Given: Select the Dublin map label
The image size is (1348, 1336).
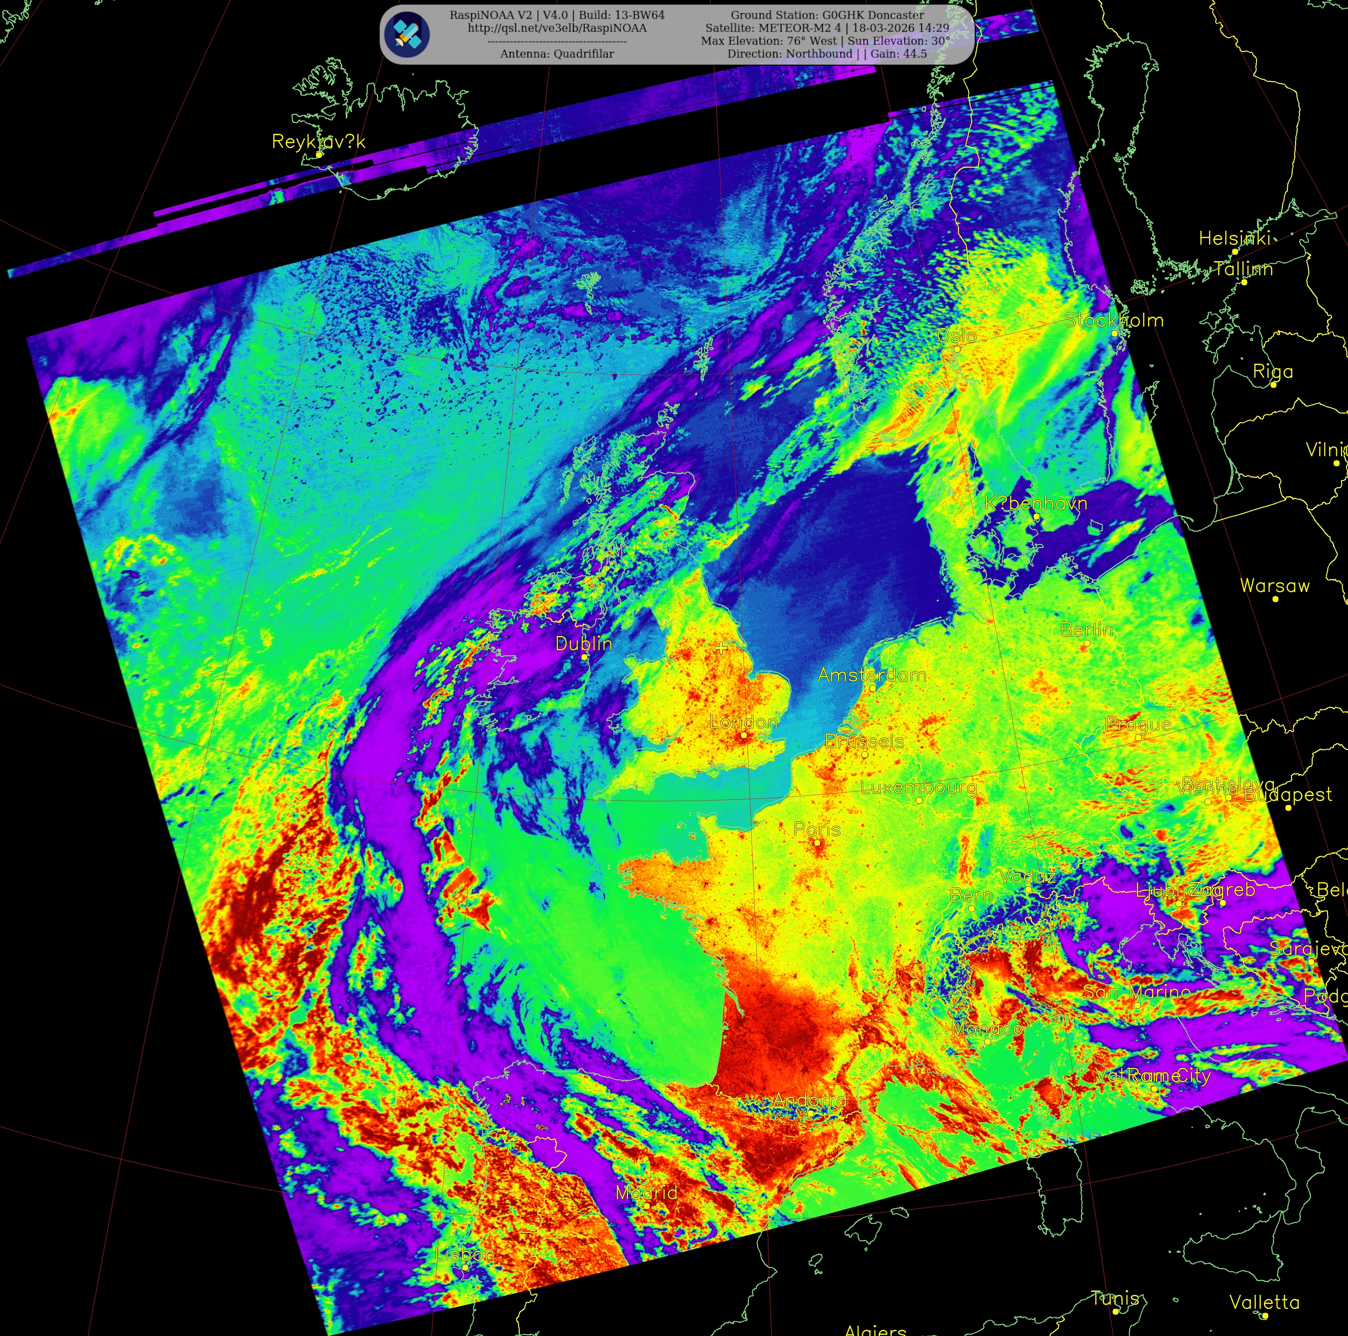Looking at the screenshot, I should point(583,644).
